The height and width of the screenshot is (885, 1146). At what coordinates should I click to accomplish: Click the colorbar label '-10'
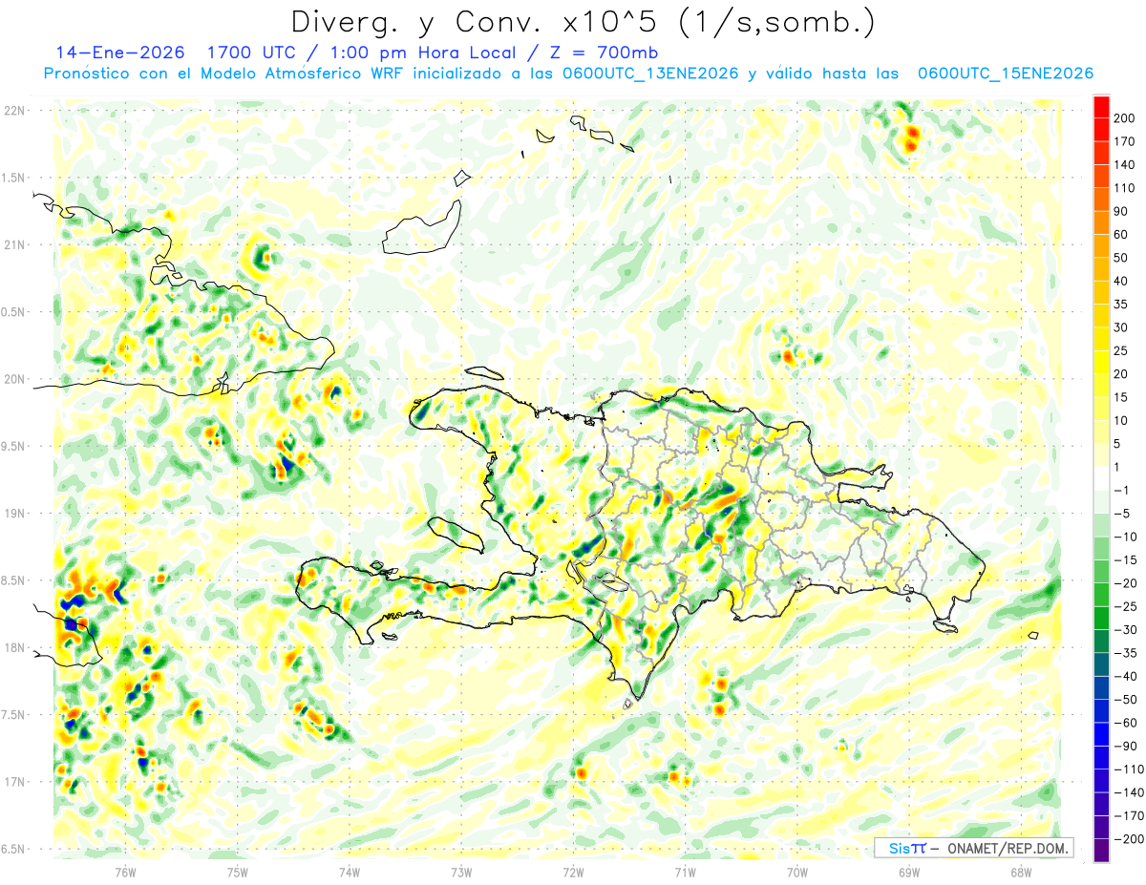[1127, 537]
